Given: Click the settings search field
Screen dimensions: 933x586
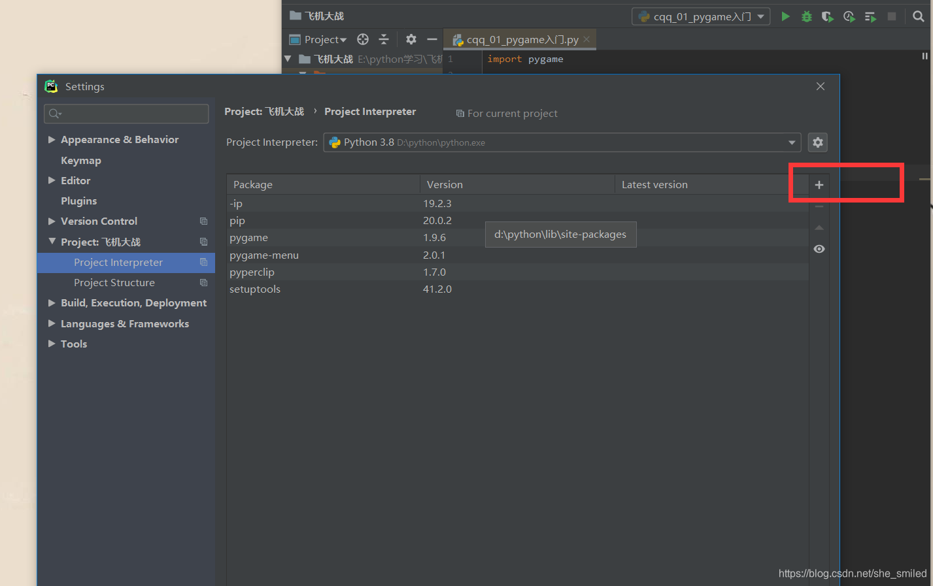Looking at the screenshot, I should coord(126,114).
